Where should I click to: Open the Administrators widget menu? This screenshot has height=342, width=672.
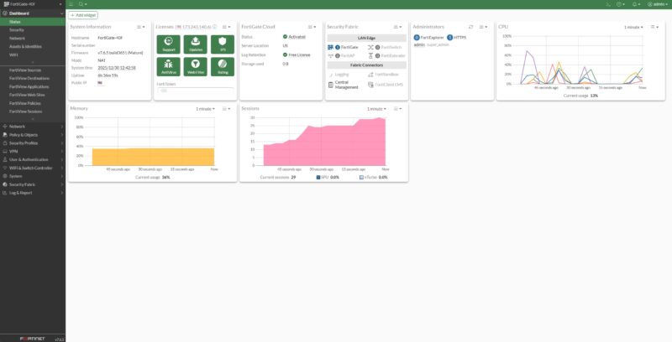coord(483,27)
